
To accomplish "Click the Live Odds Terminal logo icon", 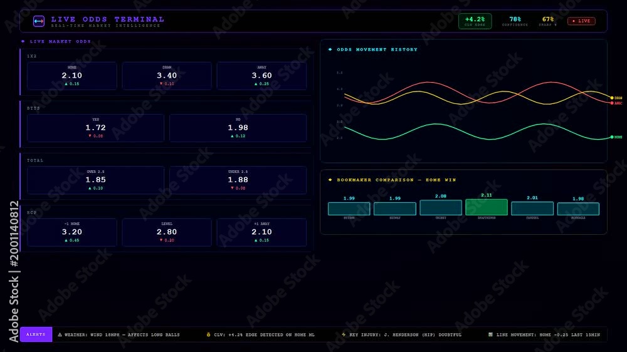I will [39, 21].
